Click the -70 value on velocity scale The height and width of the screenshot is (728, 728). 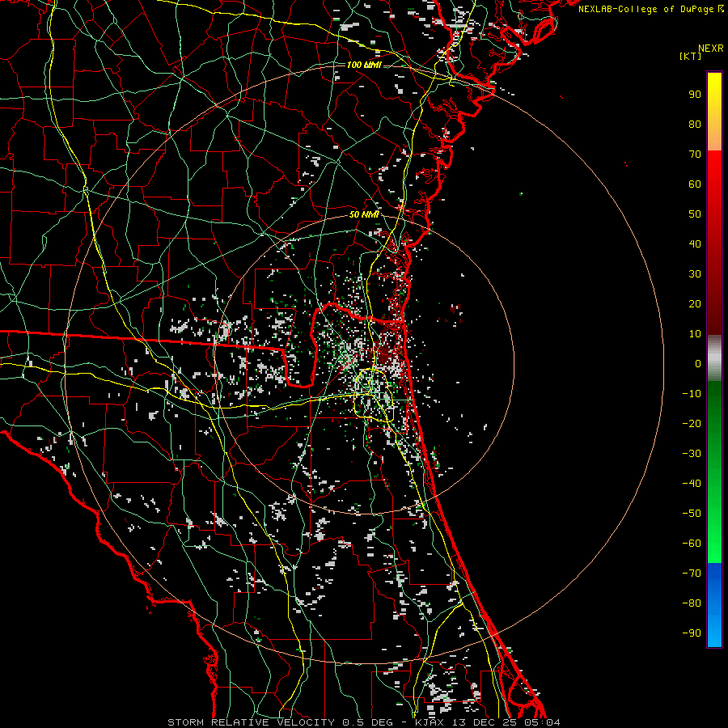691,573
